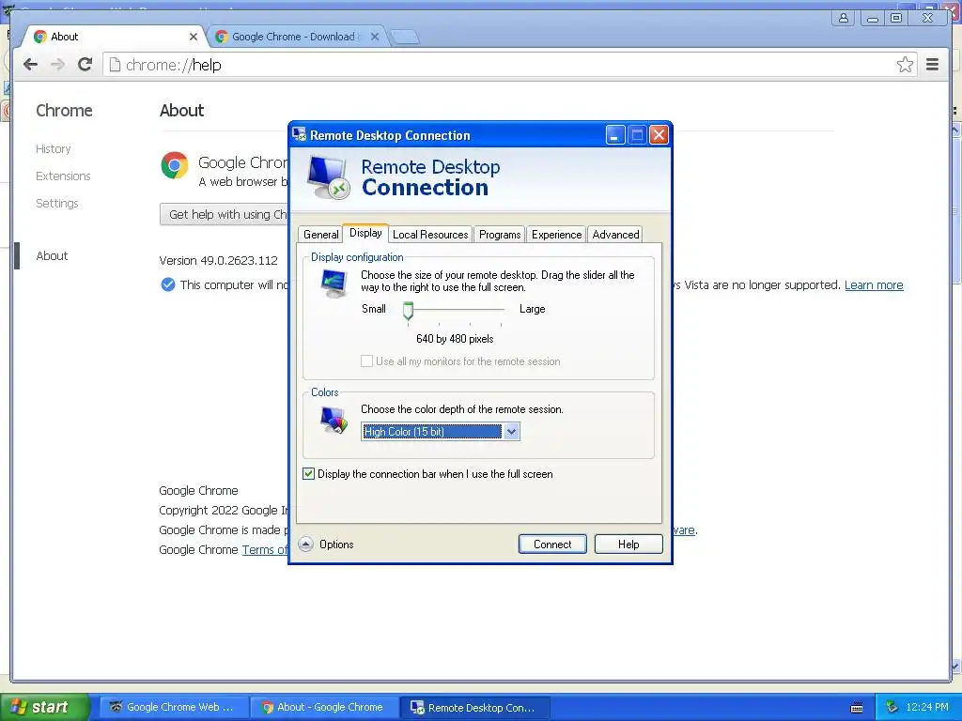The width and height of the screenshot is (962, 721).
Task: Click the monitor icon in Display configuration
Action: (x=334, y=284)
